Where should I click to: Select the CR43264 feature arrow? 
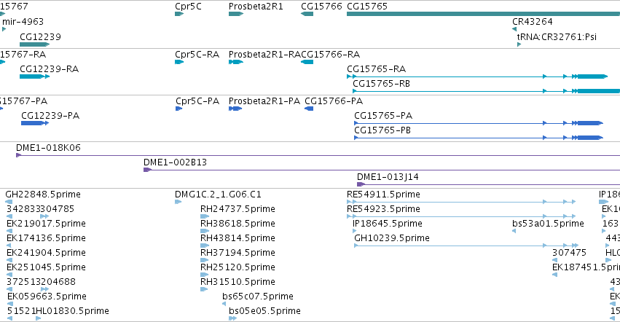tap(514, 29)
